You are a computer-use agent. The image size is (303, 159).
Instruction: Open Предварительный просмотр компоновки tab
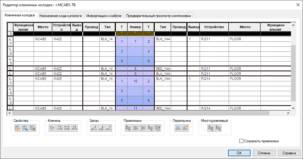(159, 16)
